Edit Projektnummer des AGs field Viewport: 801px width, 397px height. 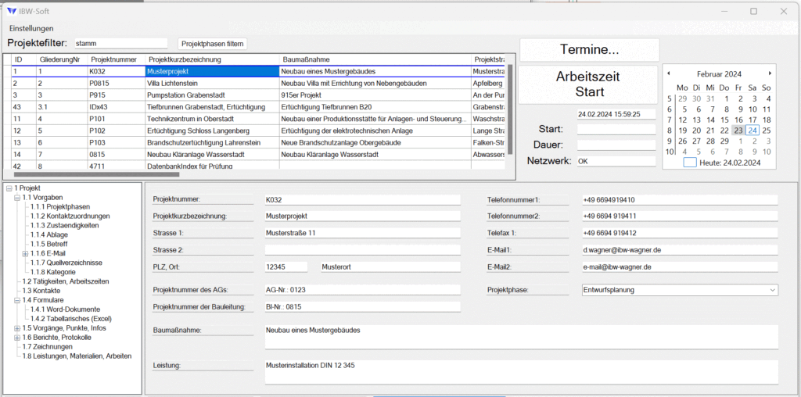click(363, 290)
